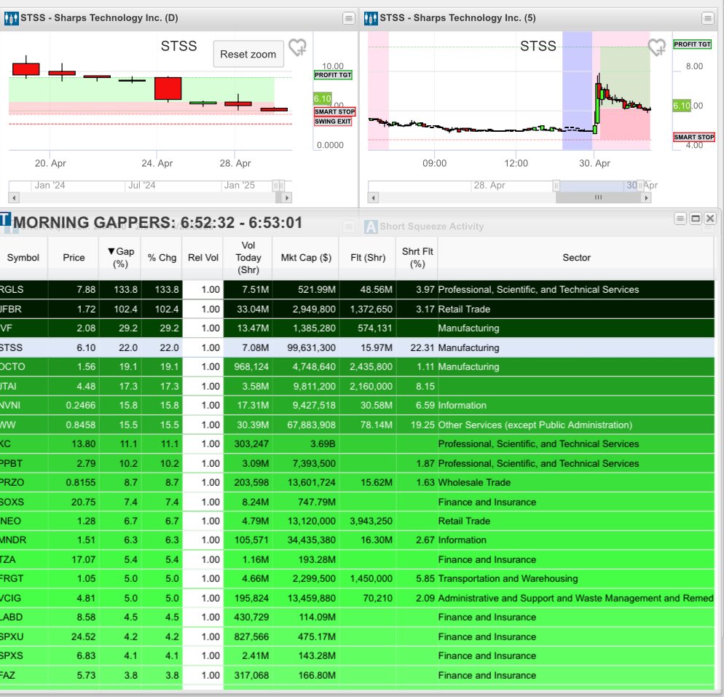Close the Morning Gappers window
Image resolution: width=724 pixels, height=697 pixels.
coord(710,218)
